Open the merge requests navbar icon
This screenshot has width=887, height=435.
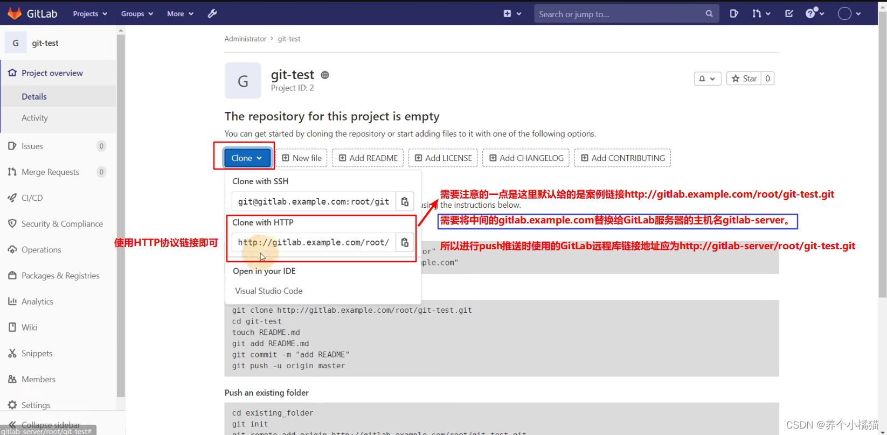tap(757, 13)
